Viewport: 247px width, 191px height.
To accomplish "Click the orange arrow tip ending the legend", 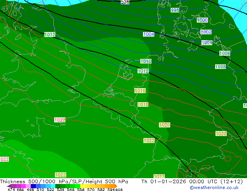I will (x=116, y=186).
